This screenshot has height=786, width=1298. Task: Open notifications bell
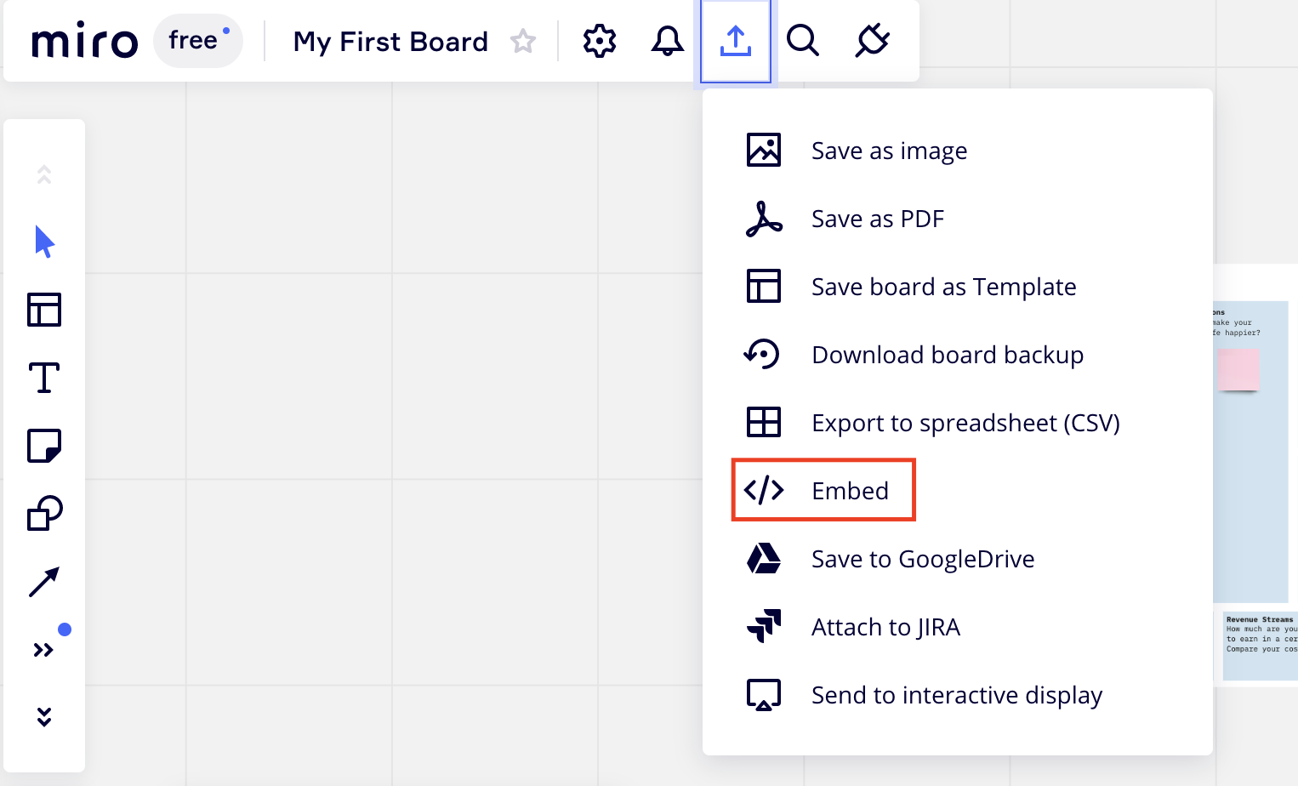(668, 41)
